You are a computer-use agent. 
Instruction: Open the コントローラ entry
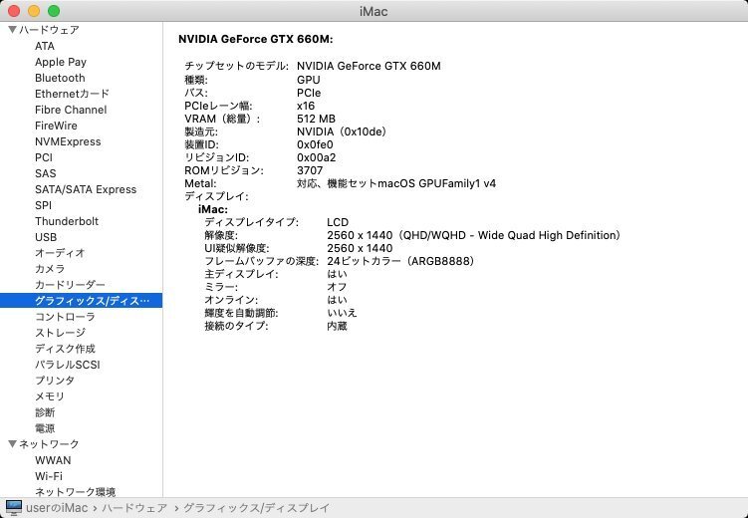pyautogui.click(x=65, y=316)
